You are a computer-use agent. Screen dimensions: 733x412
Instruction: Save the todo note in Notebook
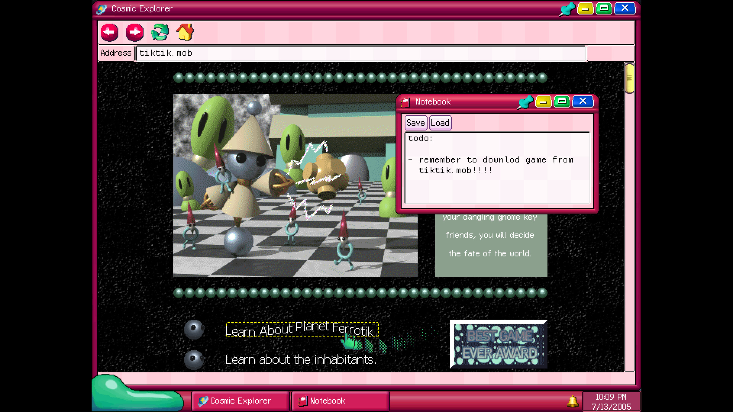click(x=415, y=122)
